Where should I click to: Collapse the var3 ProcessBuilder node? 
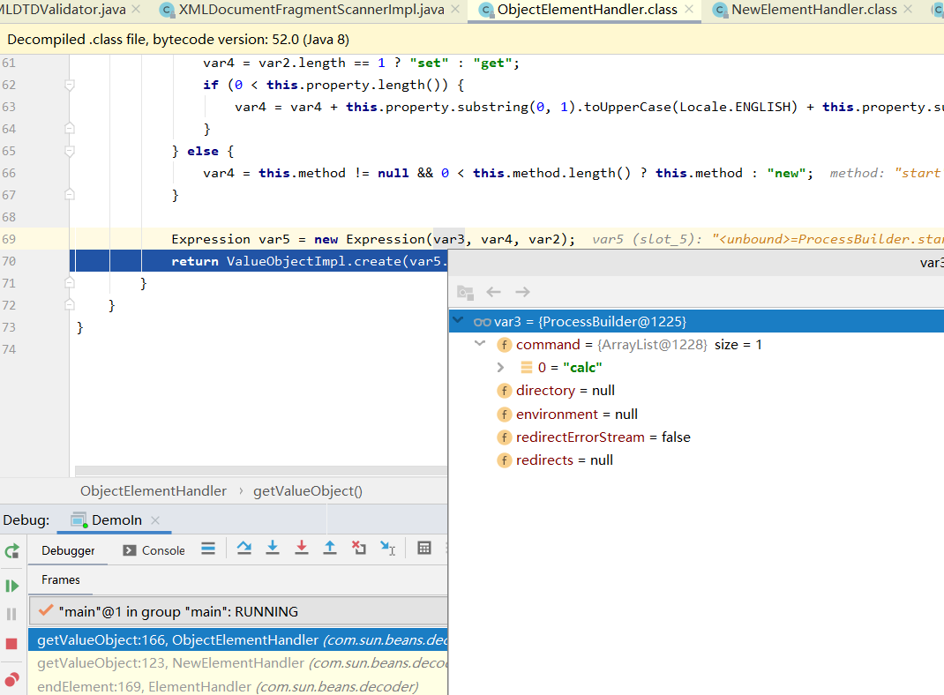coord(459,321)
